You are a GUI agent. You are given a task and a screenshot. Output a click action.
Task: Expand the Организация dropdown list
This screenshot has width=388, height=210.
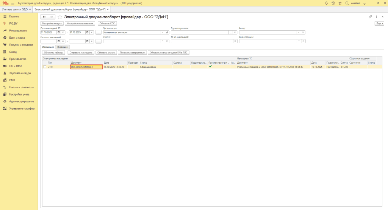(x=163, y=32)
